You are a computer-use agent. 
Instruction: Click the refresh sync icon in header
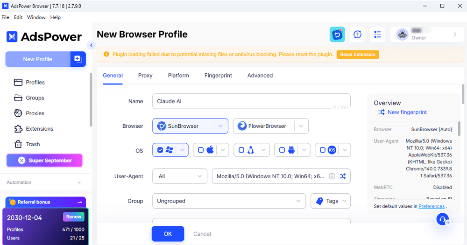pos(357,35)
